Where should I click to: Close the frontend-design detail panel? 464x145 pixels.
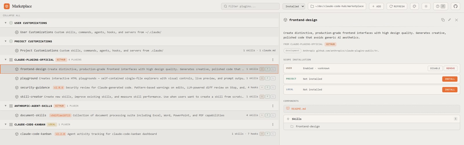tap(456, 20)
